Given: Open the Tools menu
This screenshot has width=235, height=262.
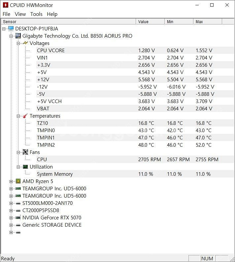Looking at the screenshot, I should pos(36,14).
